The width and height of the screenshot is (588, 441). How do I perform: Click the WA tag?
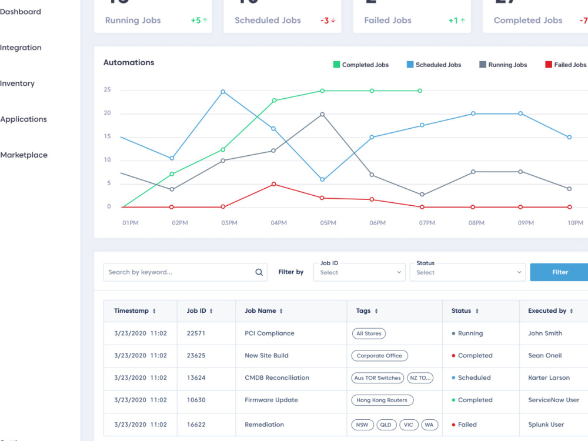point(429,425)
